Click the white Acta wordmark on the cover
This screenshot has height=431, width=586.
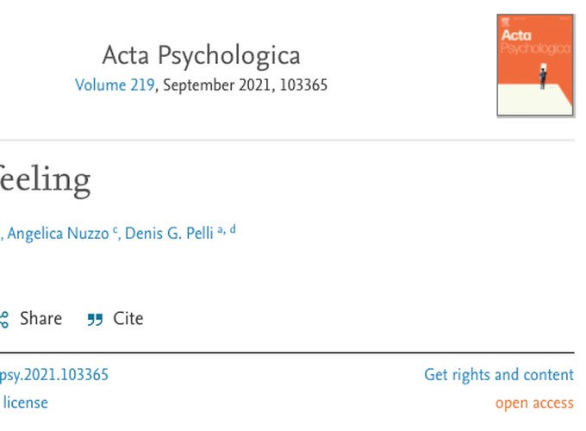pos(516,35)
